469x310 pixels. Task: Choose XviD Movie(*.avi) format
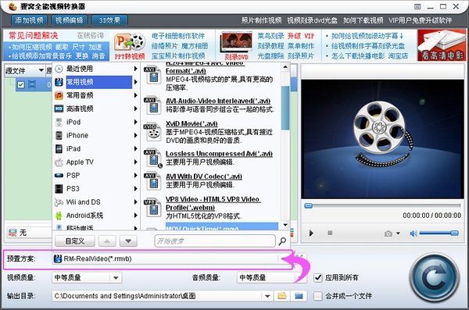click(192, 123)
